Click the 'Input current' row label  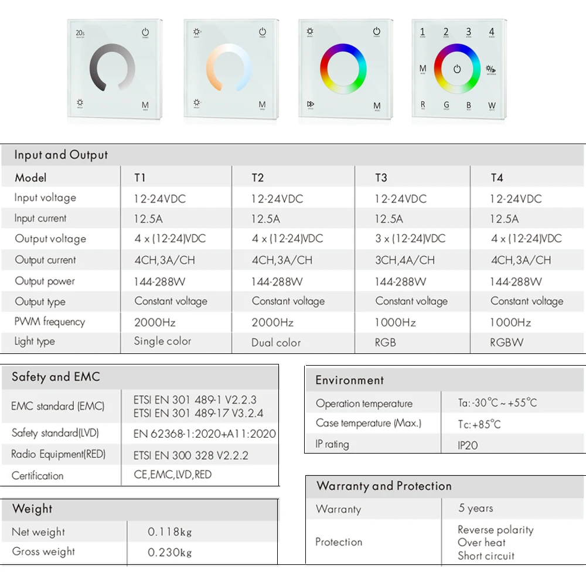[40, 218]
